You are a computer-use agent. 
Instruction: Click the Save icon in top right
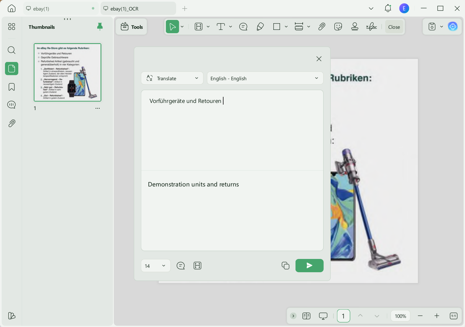pos(432,27)
